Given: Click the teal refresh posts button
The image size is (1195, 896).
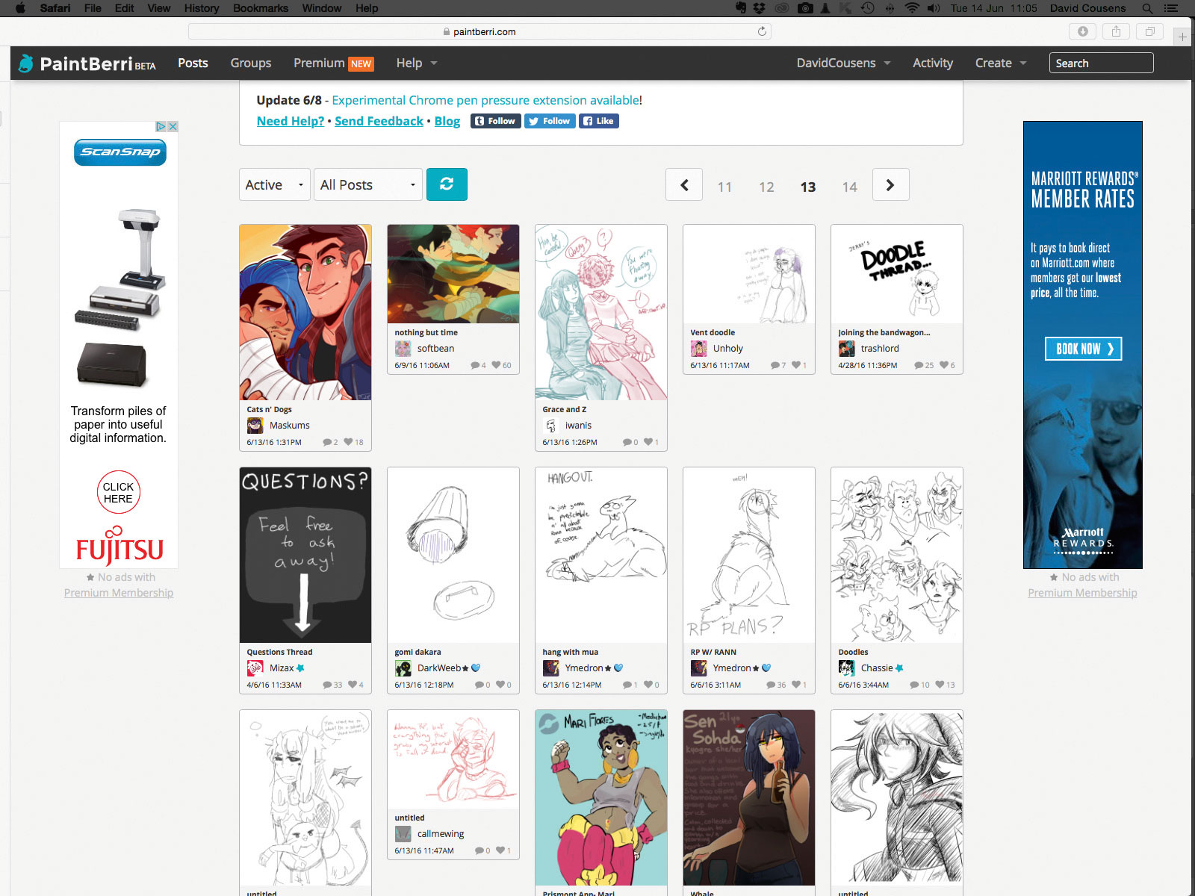Looking at the screenshot, I should (447, 184).
